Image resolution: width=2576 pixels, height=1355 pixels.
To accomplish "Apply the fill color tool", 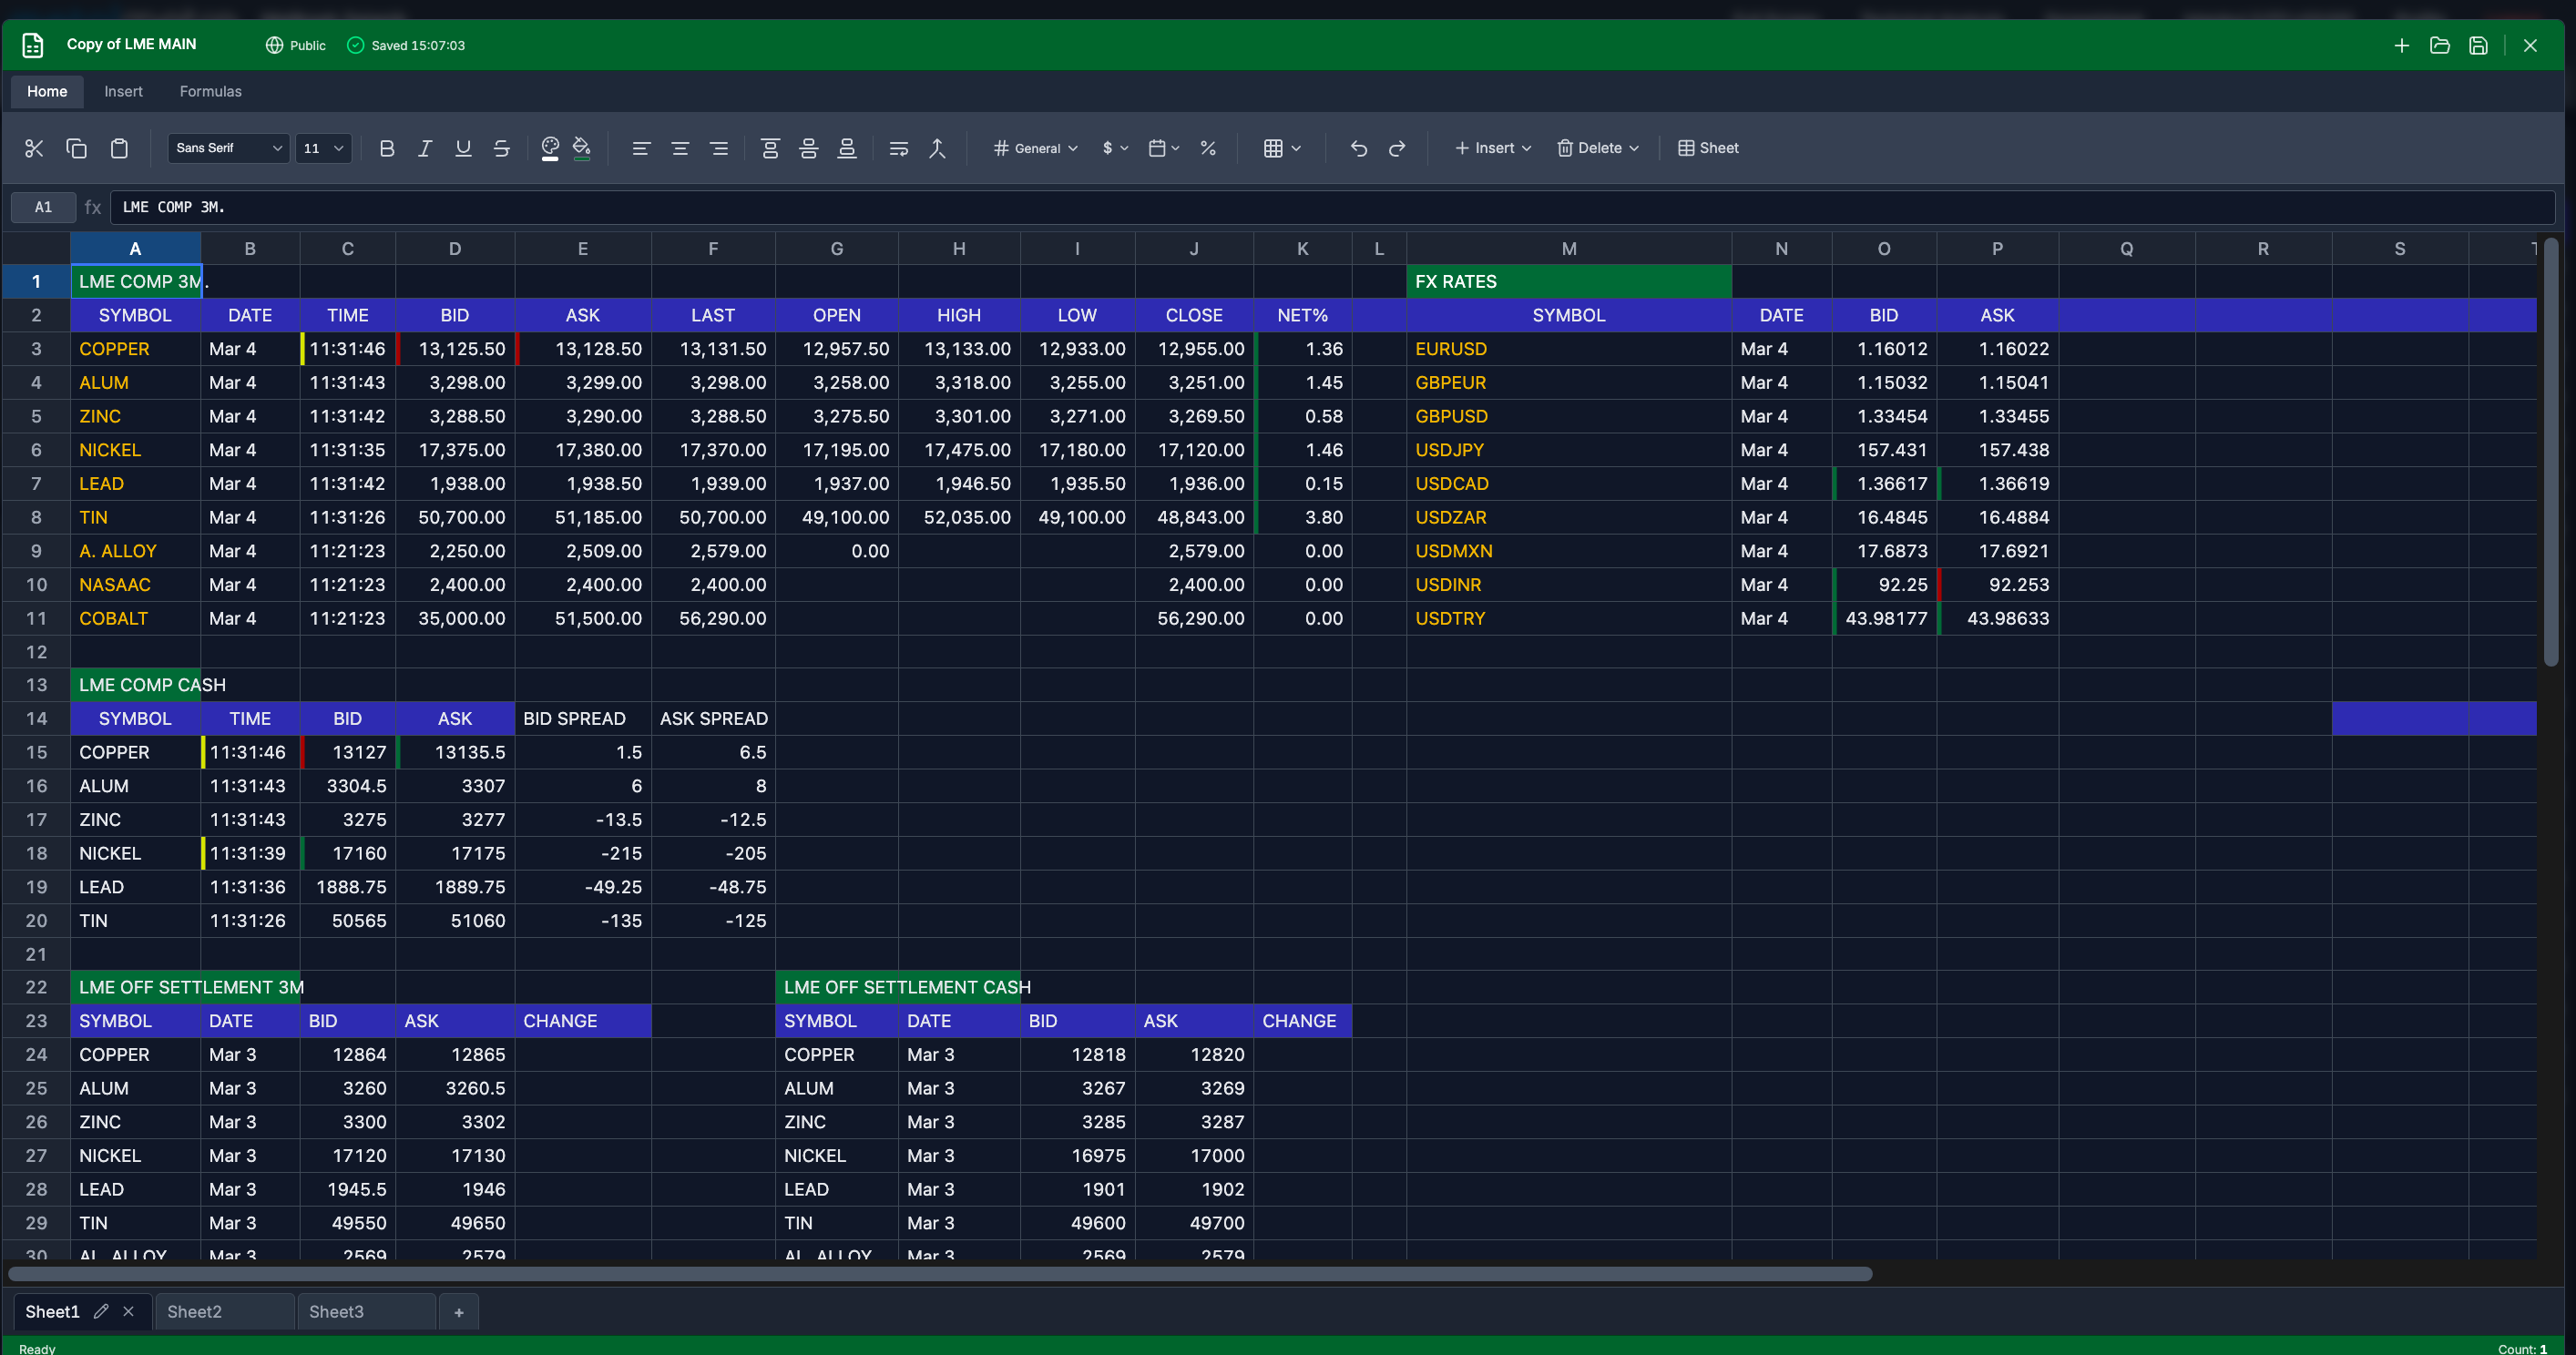I will coord(582,148).
